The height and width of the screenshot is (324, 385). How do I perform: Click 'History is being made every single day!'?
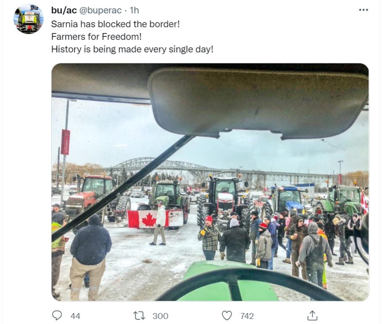pos(132,50)
